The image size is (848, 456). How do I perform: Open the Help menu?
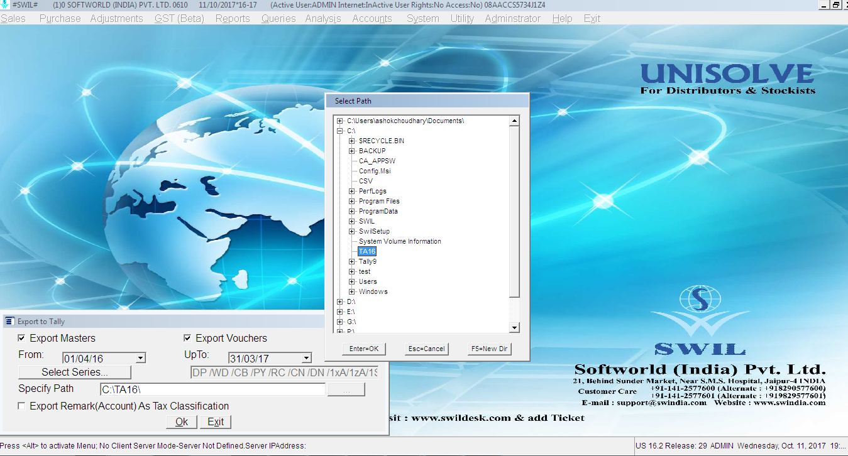click(x=562, y=18)
